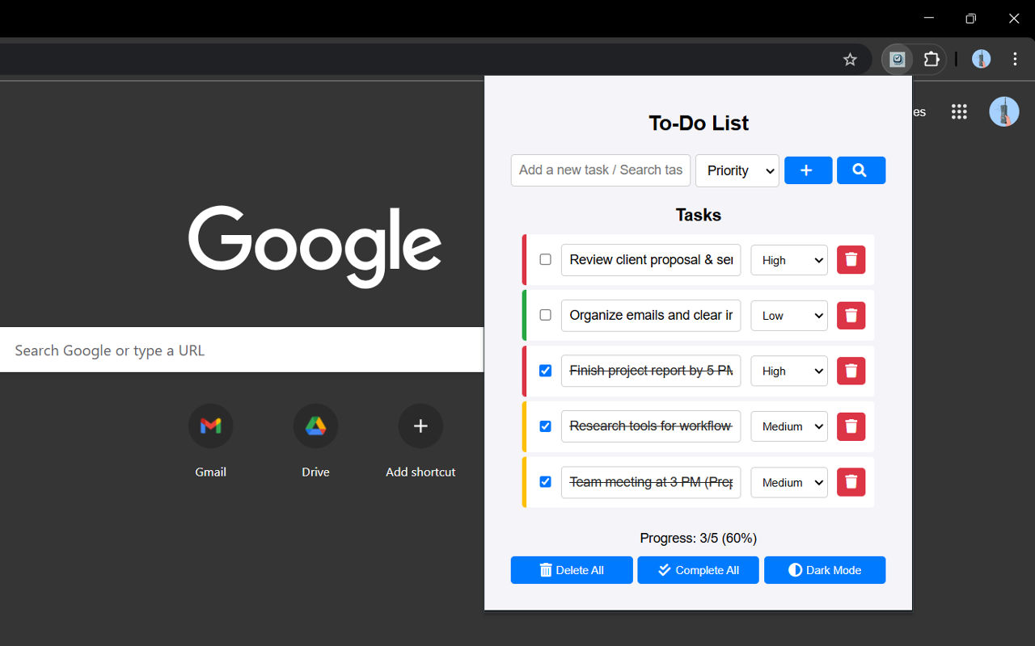Click the 'Add a new task' input field
This screenshot has width=1035, height=646.
point(600,170)
